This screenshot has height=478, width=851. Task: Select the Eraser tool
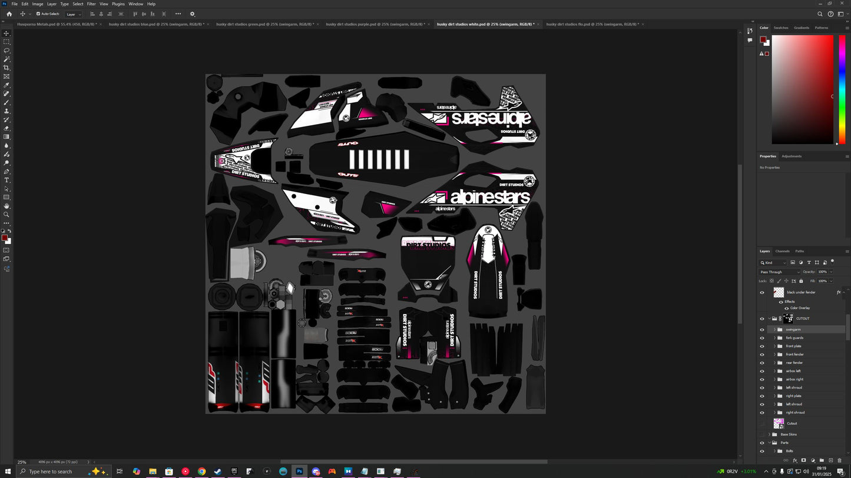(x=6, y=128)
